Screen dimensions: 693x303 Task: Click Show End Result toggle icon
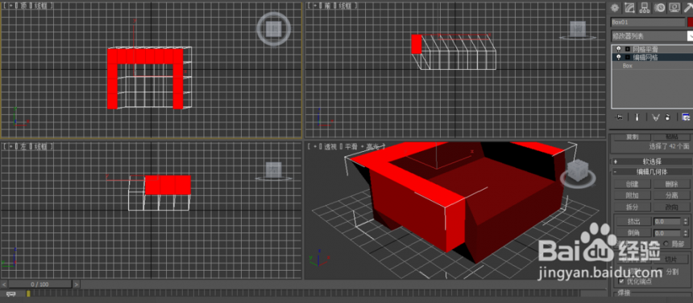point(637,117)
